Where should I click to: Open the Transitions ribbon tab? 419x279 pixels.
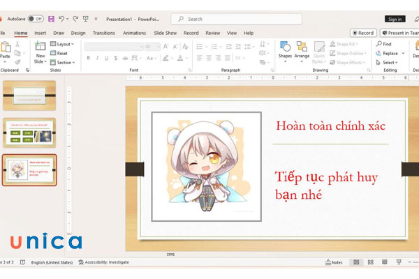(104, 33)
